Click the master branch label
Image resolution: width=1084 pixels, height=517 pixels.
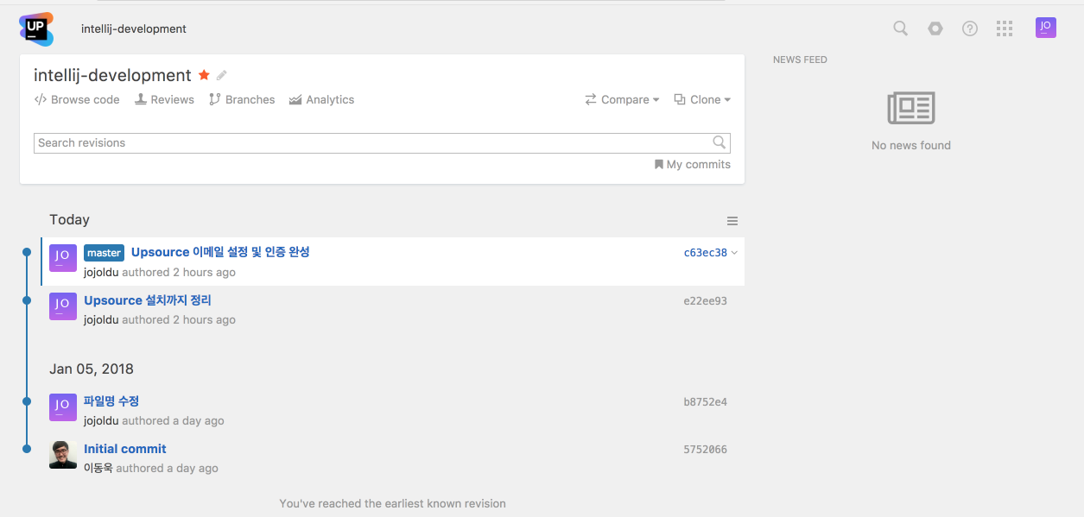104,253
